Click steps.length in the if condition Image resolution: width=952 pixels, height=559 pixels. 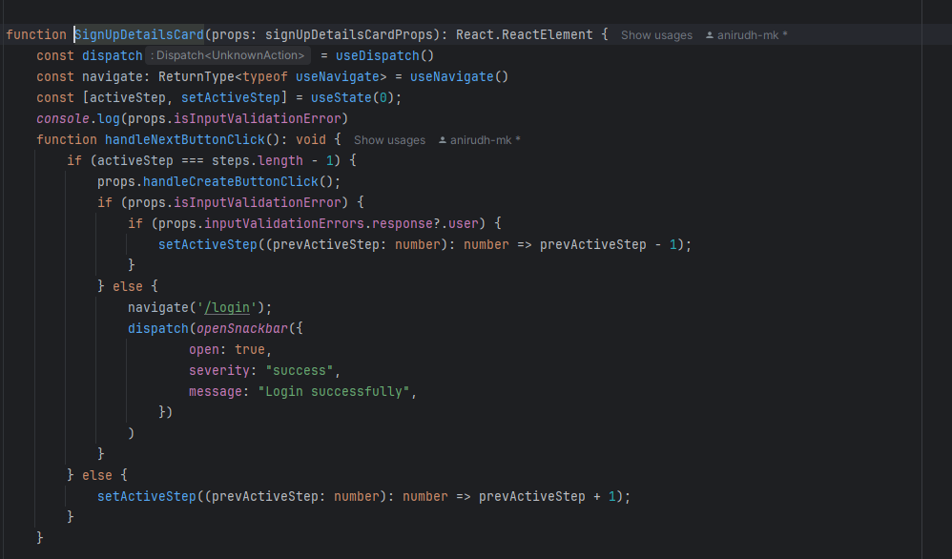pos(258,161)
